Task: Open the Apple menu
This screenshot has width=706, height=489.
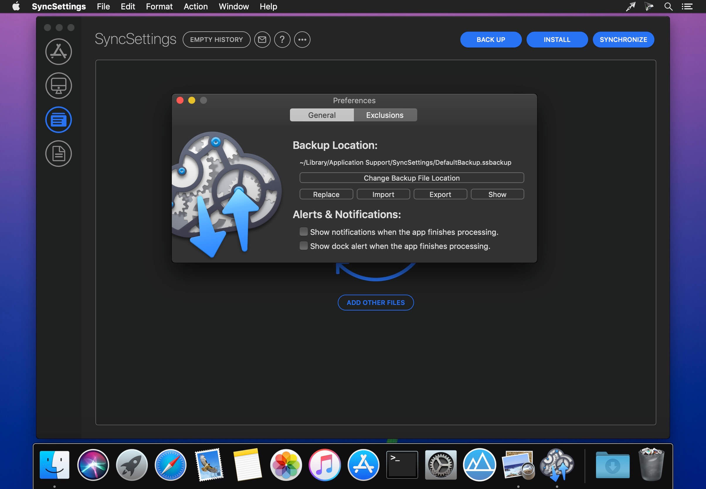Action: 16,6
